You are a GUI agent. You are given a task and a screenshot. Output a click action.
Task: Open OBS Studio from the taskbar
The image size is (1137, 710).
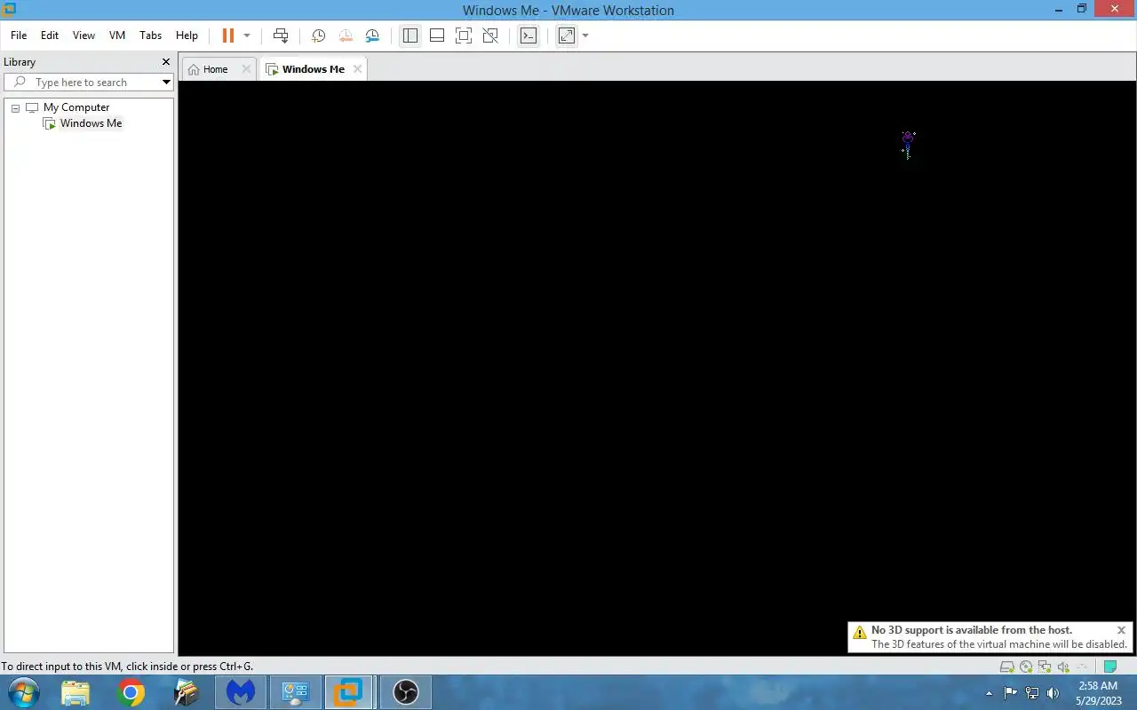(x=406, y=692)
